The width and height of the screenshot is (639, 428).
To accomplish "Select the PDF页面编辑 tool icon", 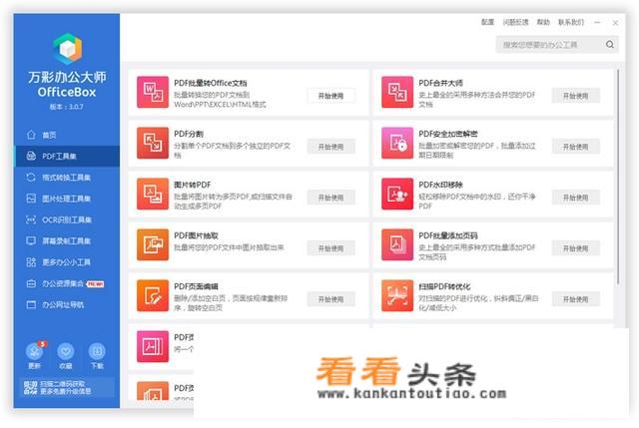I will click(x=153, y=295).
